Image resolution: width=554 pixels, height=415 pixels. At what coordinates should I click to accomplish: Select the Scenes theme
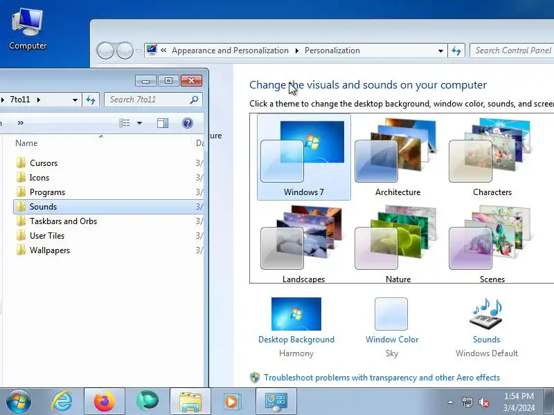click(492, 243)
